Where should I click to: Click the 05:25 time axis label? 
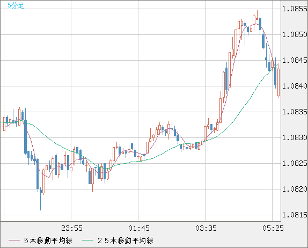click(x=273, y=228)
